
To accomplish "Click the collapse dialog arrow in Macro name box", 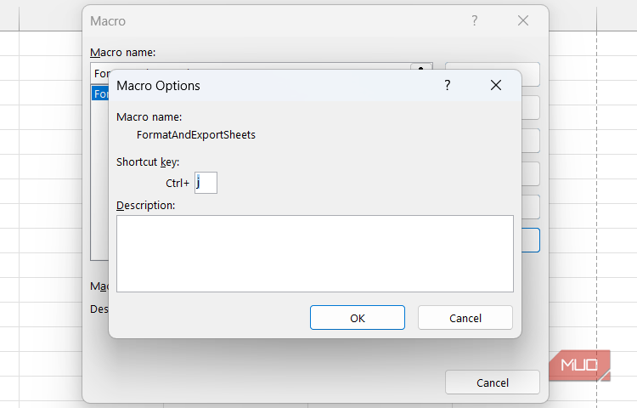I will [x=422, y=68].
